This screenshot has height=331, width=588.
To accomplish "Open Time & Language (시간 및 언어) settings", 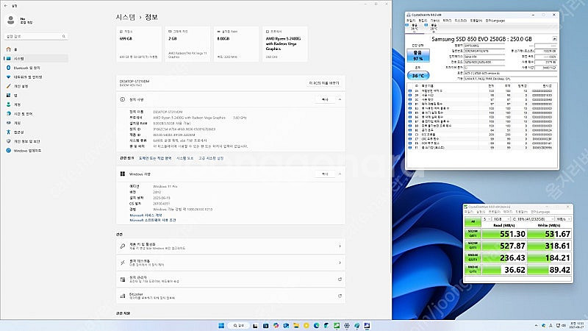I will 35,114.
